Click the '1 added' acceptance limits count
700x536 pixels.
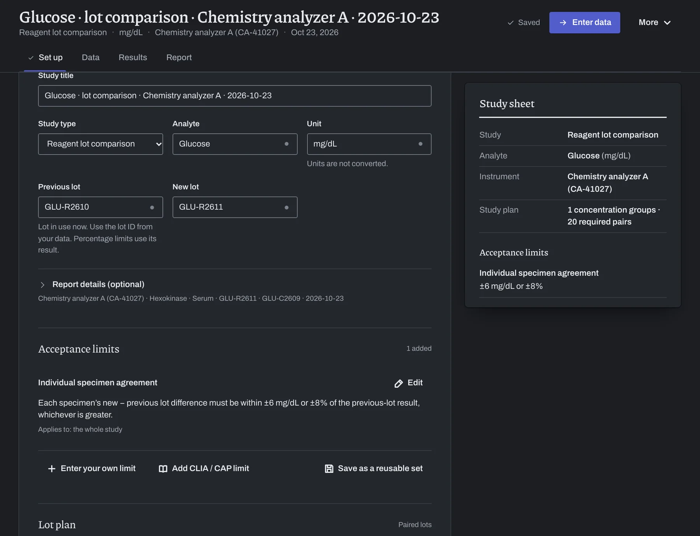tap(419, 349)
